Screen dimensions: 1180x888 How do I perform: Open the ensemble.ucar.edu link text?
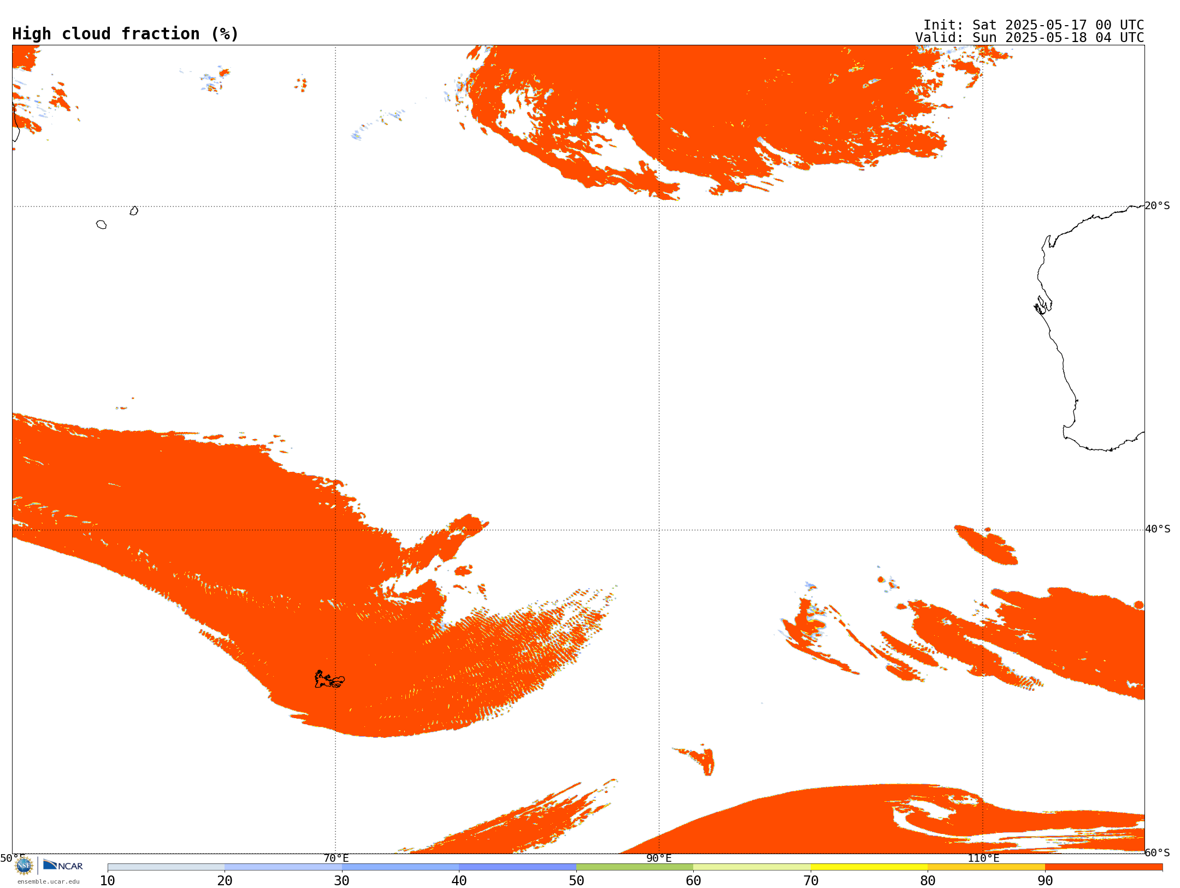point(49,881)
